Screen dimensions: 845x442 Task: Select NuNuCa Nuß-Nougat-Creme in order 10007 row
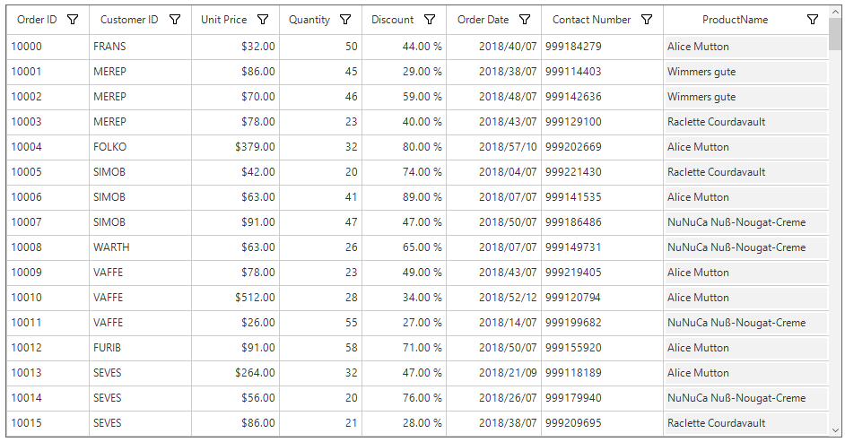(x=746, y=222)
